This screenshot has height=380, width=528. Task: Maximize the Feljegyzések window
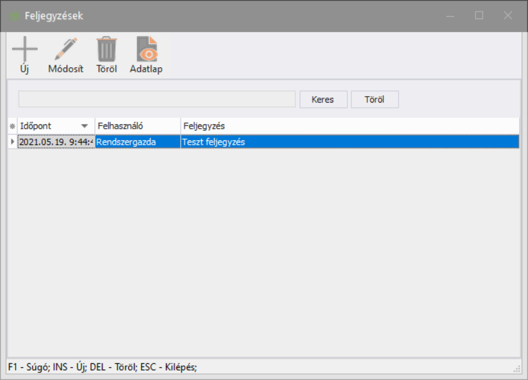click(x=479, y=15)
